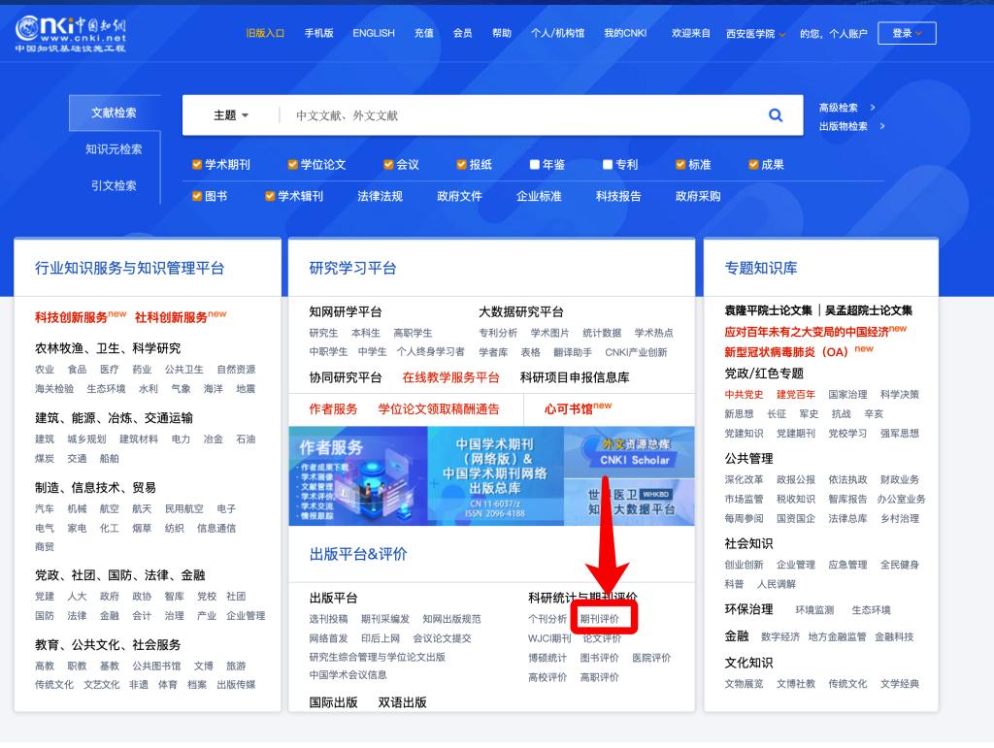Toggle the 成果 checkbox

[x=753, y=165]
